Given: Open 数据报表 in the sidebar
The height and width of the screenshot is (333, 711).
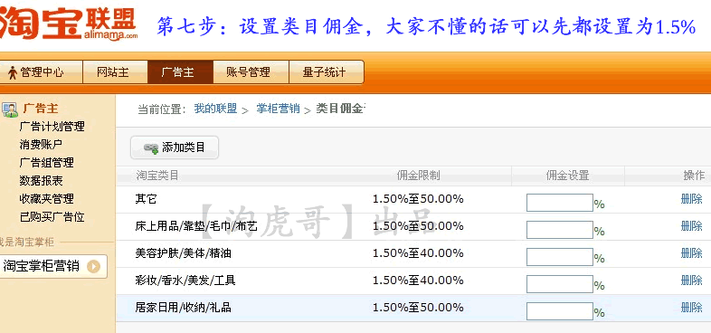Looking at the screenshot, I should [x=41, y=181].
